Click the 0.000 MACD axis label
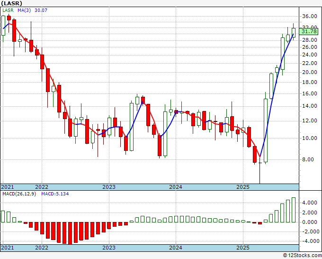 pyautogui.click(x=310, y=222)
